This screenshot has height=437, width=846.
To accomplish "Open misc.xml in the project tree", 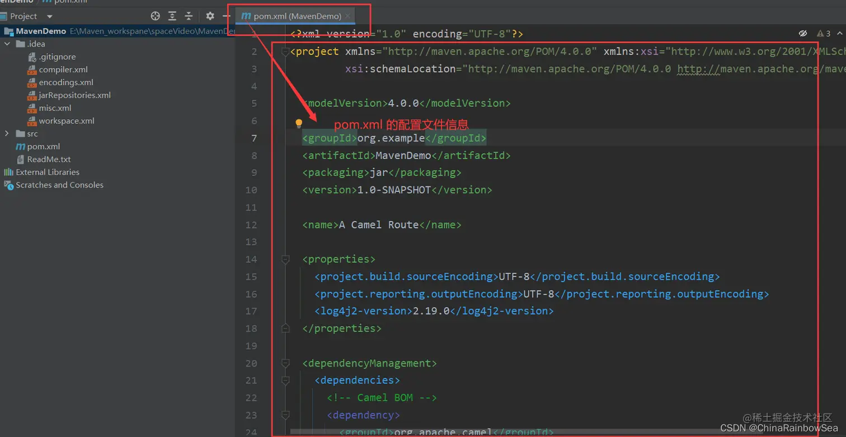I will [55, 108].
